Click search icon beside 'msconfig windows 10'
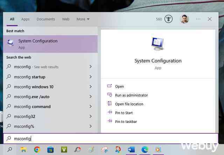The image size is (224, 155). 8,86
